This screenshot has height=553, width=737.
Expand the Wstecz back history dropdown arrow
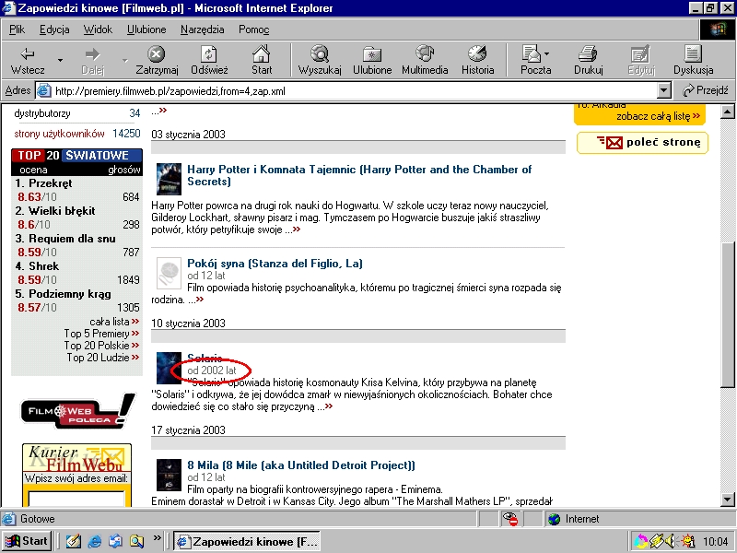point(60,60)
